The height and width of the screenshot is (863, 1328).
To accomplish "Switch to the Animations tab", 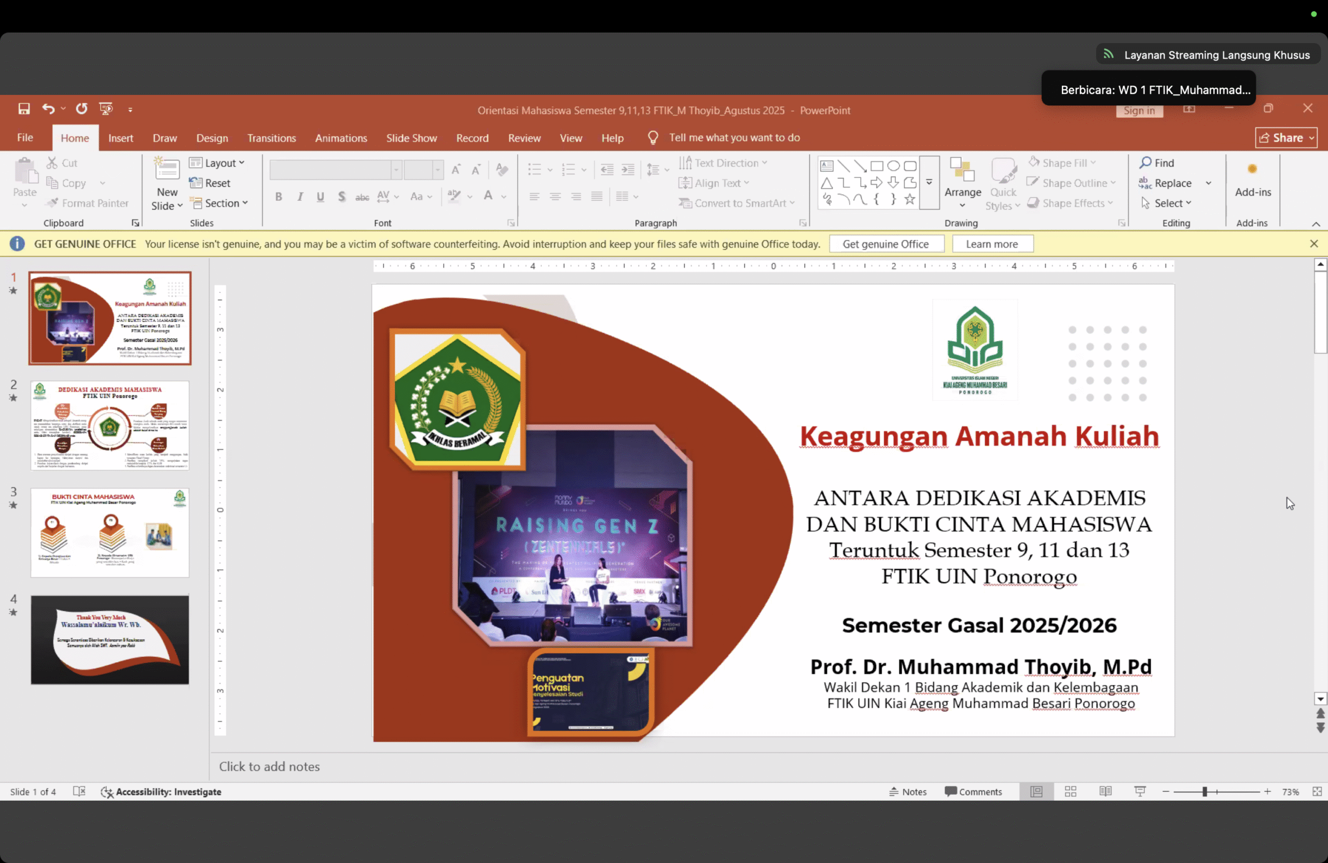I will click(341, 138).
